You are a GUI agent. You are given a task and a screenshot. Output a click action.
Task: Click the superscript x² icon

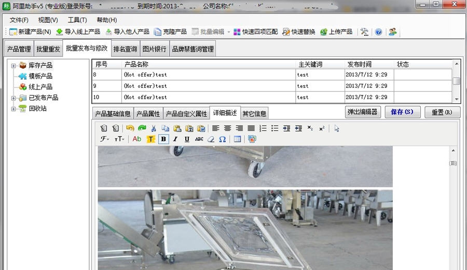click(x=322, y=128)
